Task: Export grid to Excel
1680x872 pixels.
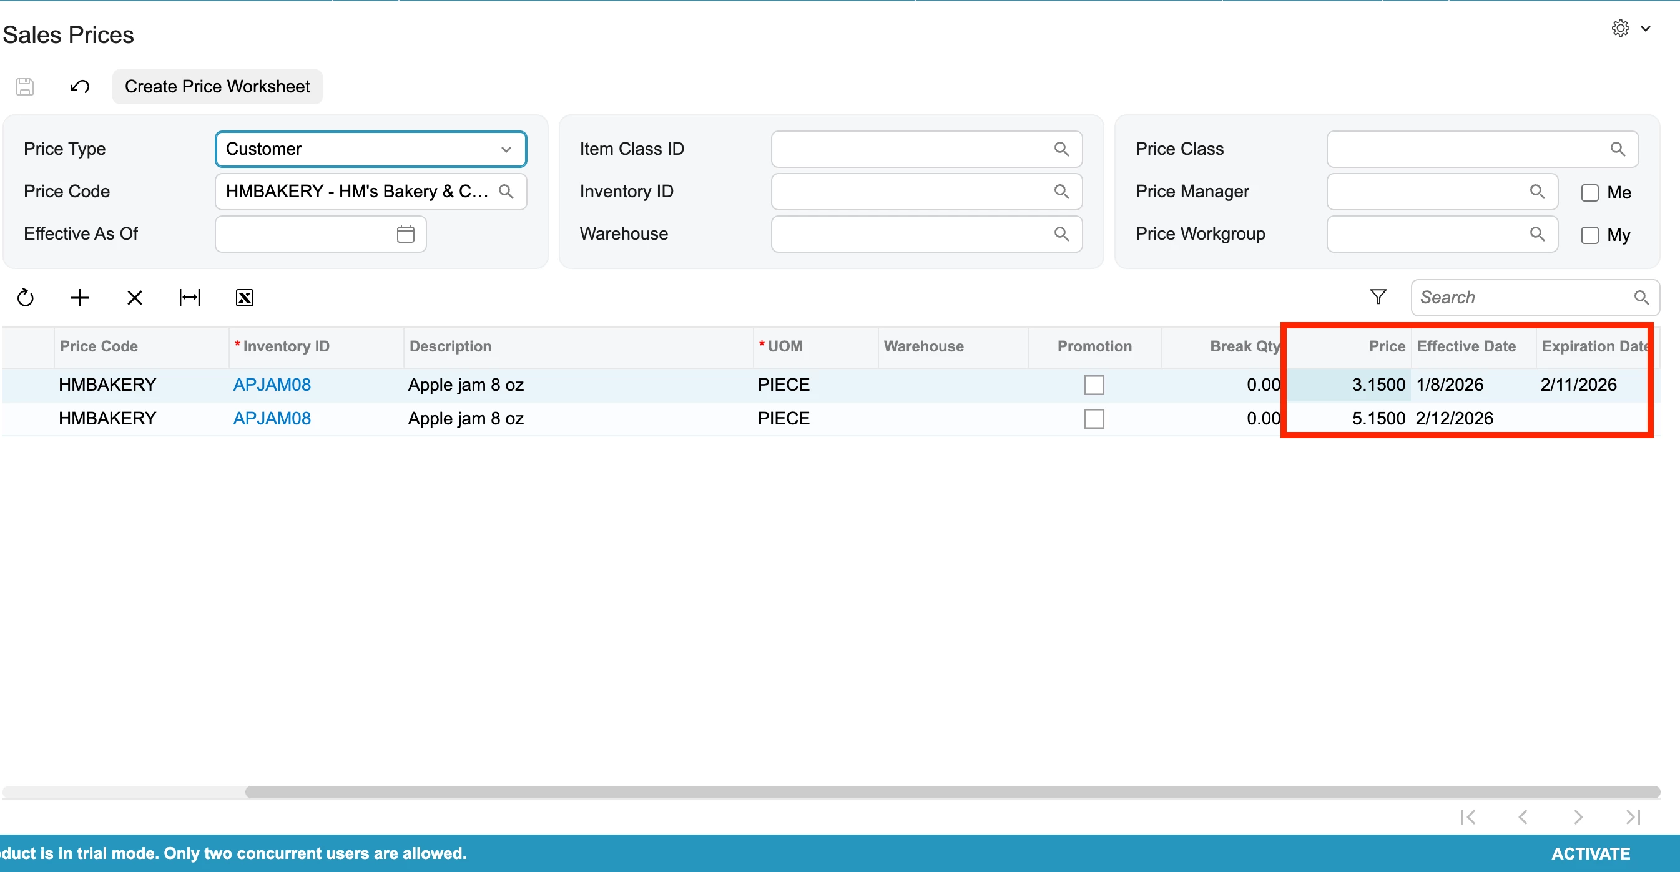Action: [244, 298]
